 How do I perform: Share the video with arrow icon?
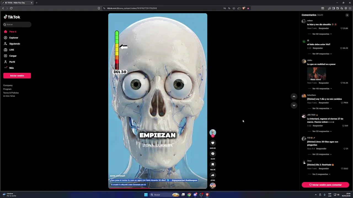point(213,175)
